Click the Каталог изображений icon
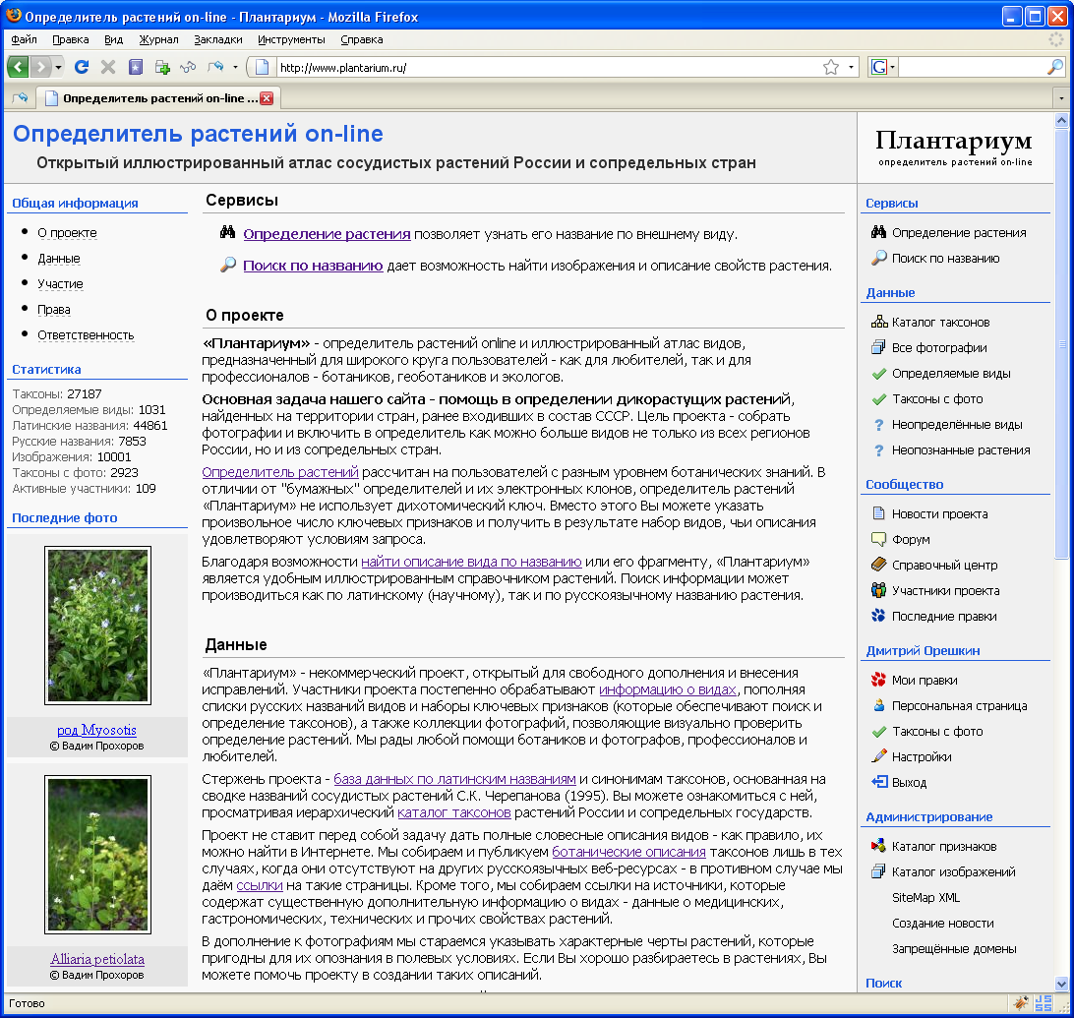1074x1018 pixels. (879, 871)
